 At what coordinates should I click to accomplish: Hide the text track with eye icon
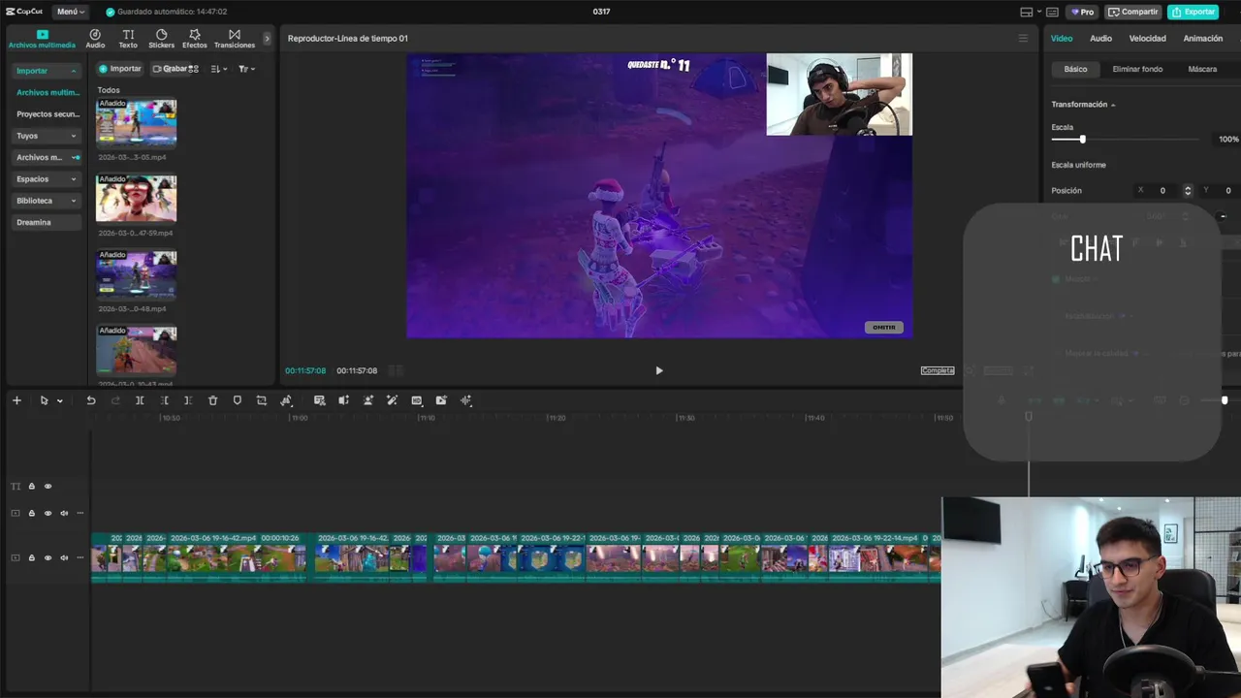click(48, 487)
